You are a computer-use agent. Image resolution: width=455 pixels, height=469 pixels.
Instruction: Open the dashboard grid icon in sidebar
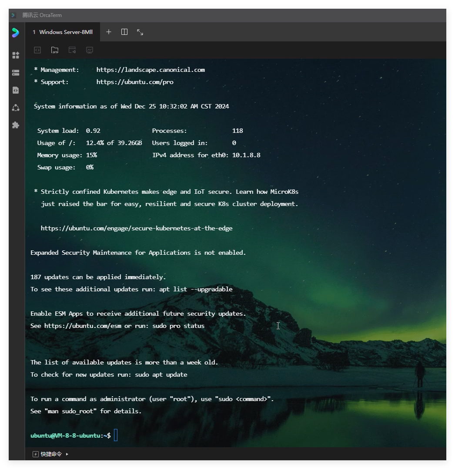[x=16, y=55]
